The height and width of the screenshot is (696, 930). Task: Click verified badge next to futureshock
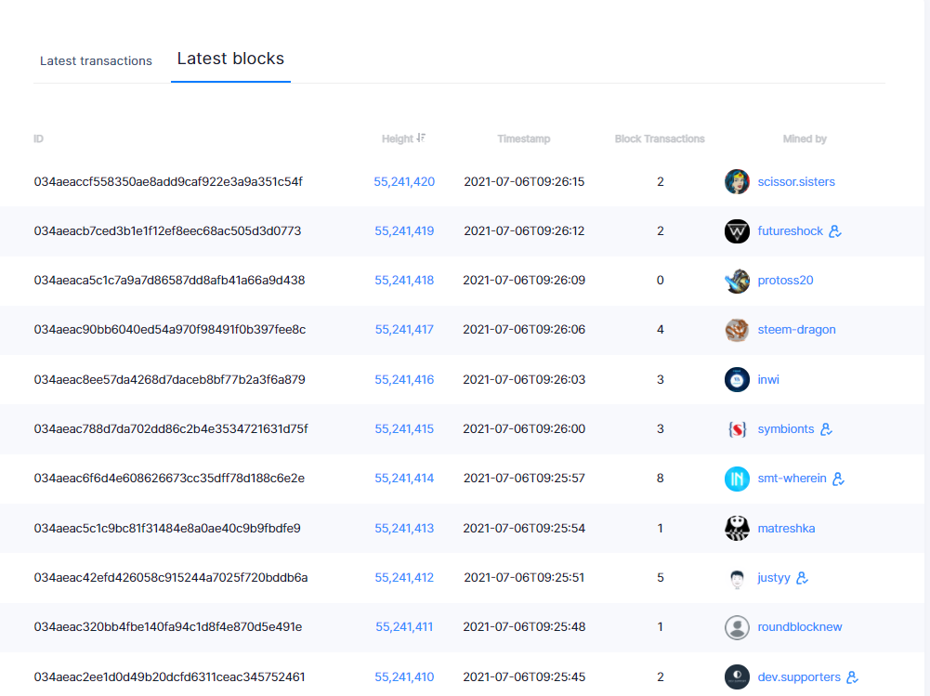click(835, 230)
